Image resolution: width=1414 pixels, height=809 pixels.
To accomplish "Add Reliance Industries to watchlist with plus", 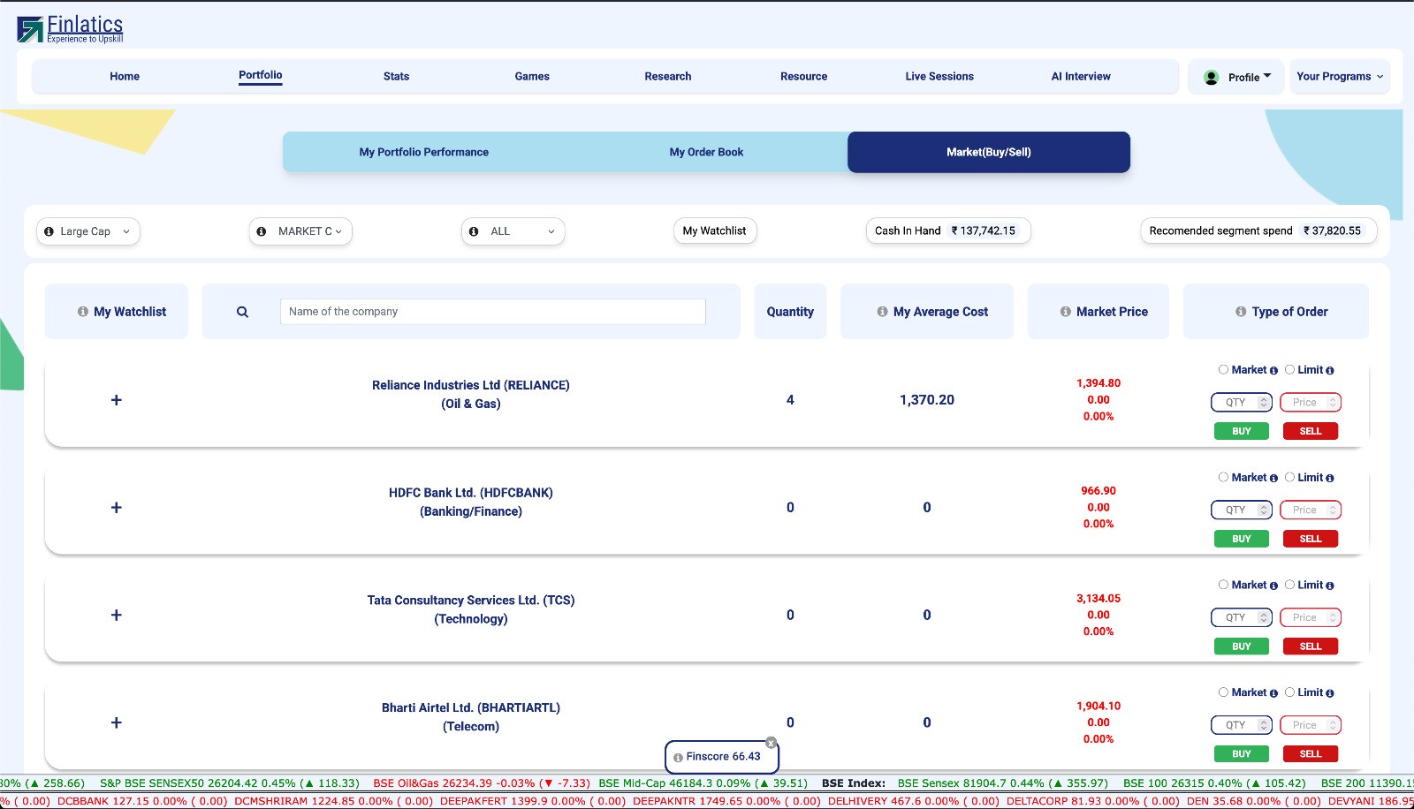I will click(x=116, y=400).
